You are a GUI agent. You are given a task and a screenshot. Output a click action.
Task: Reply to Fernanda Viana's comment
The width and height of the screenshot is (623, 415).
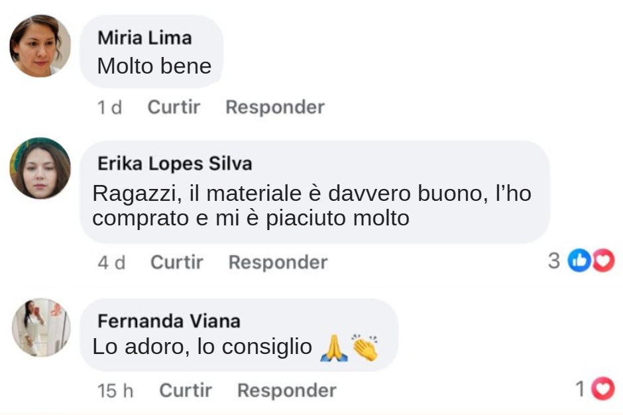pyautogui.click(x=287, y=390)
